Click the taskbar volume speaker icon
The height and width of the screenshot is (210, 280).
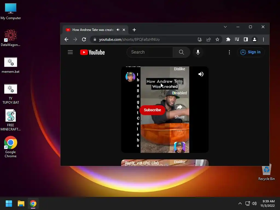[x=254, y=203]
